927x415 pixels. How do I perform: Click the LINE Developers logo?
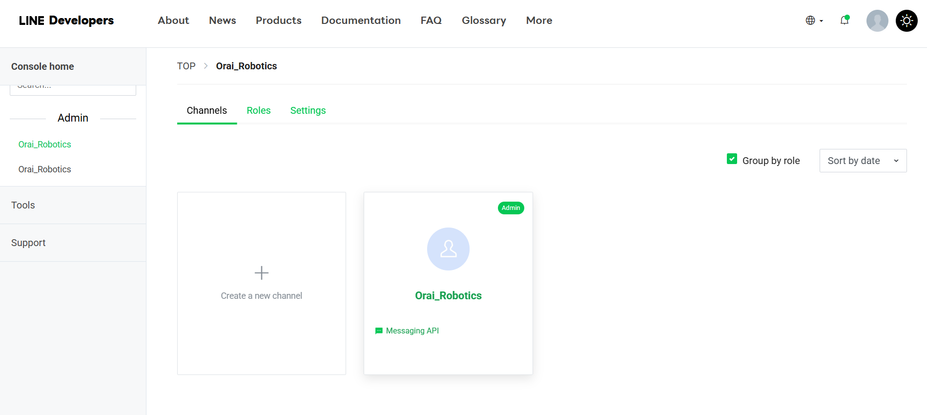click(x=66, y=21)
